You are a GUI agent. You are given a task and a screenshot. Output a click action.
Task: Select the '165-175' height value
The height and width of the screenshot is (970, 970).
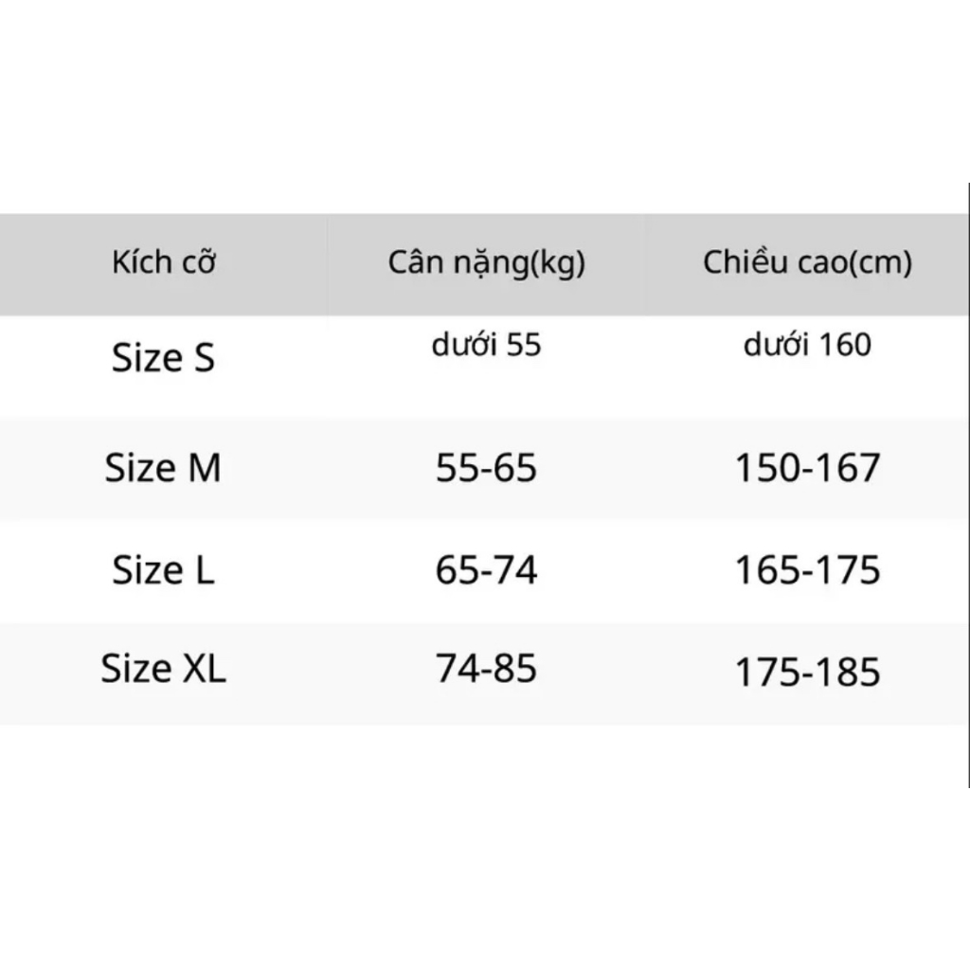point(808,570)
